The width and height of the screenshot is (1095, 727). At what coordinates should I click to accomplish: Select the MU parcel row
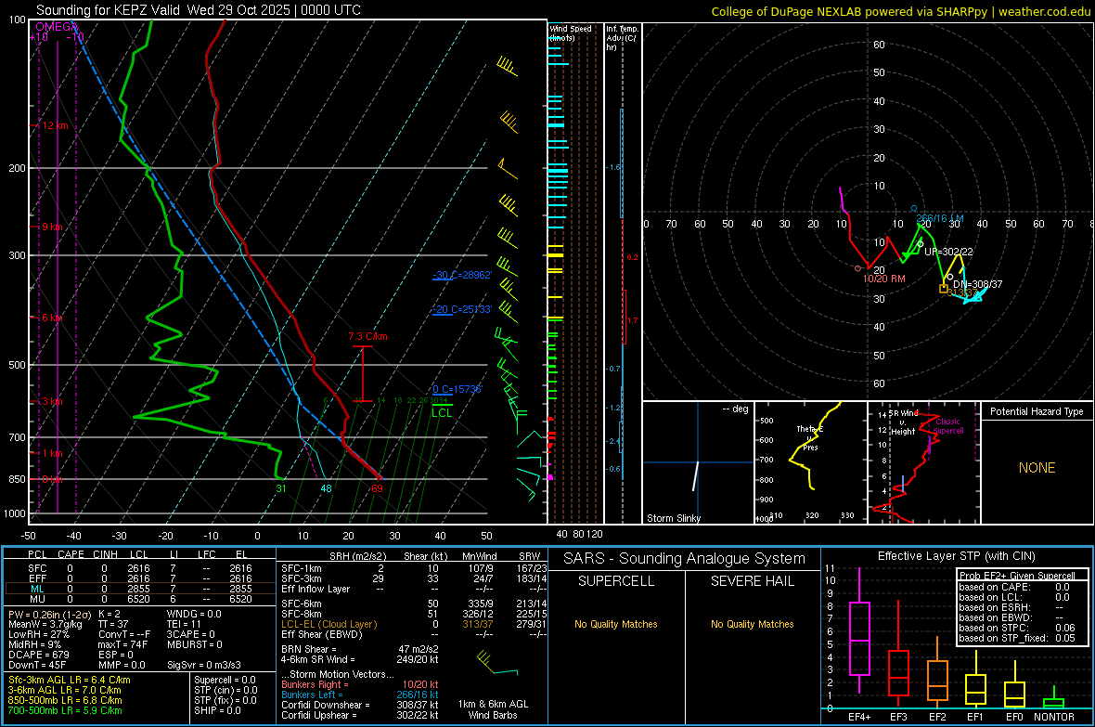[x=140, y=599]
